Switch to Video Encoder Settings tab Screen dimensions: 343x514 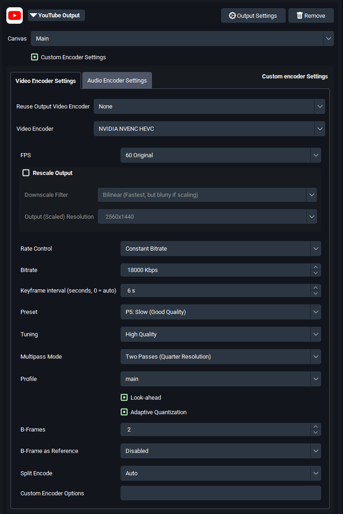45,81
